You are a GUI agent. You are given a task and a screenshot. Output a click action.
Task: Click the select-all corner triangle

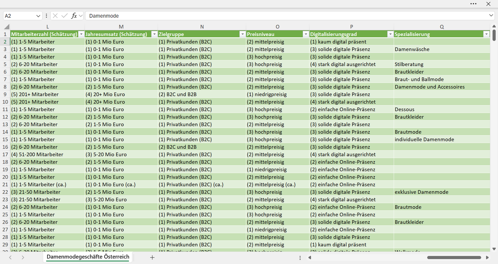[x=7, y=27]
